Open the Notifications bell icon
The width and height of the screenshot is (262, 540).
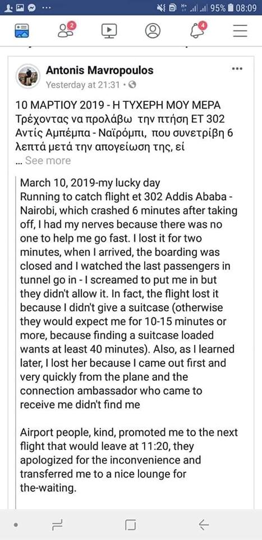tap(197, 30)
